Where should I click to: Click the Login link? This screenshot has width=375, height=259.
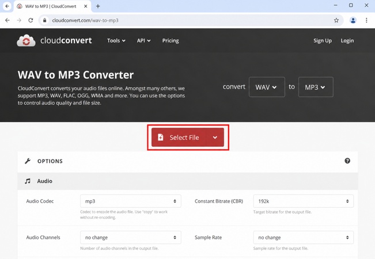click(347, 41)
